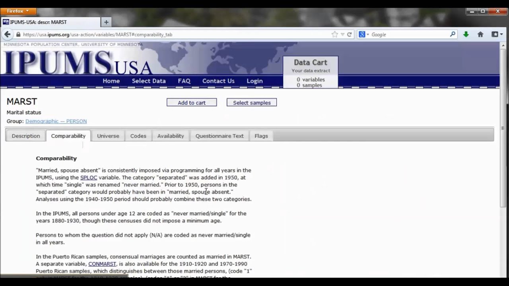Click the search magnifier icon
509x286 pixels.
pos(453,35)
